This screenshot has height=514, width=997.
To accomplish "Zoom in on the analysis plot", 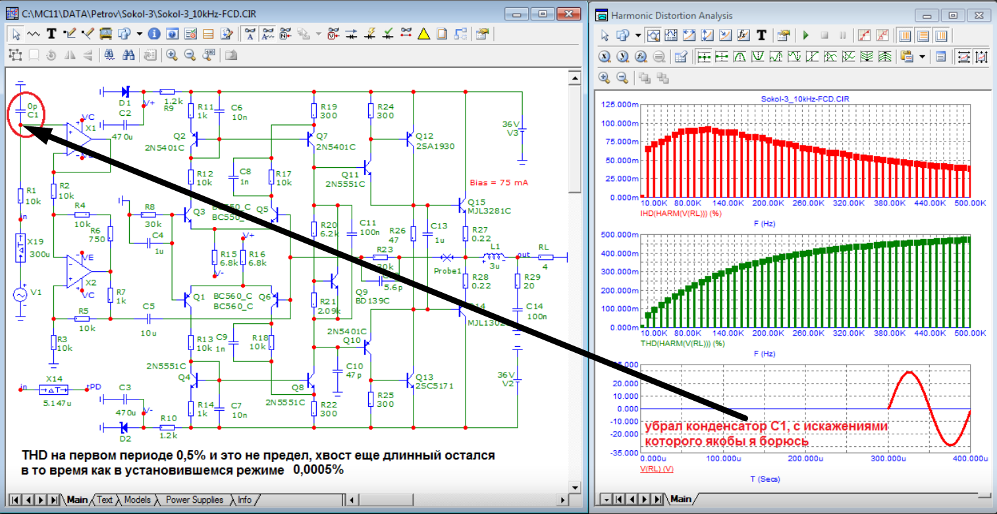I will [x=605, y=78].
